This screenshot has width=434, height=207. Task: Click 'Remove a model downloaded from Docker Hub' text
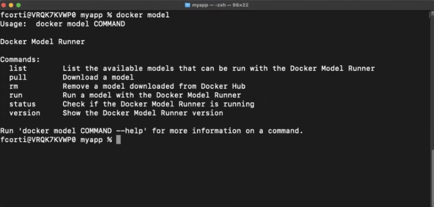[154, 86]
